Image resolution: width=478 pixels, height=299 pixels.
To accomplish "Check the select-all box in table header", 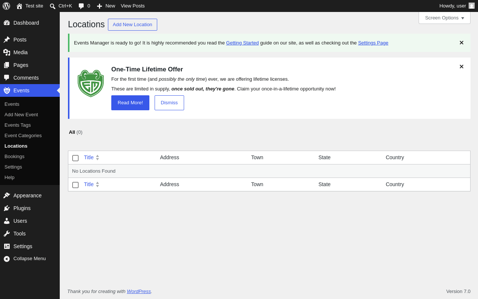I will tap(75, 158).
